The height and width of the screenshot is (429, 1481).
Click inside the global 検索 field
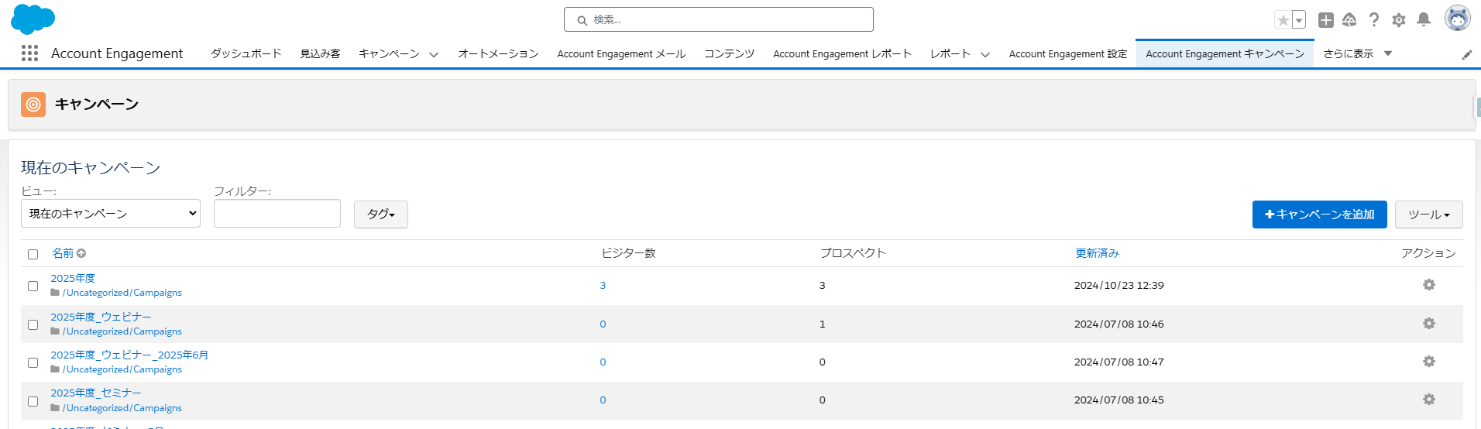(x=719, y=19)
